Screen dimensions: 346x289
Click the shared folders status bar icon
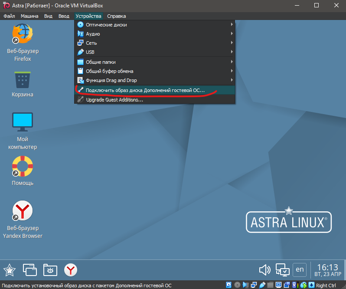coord(270,285)
